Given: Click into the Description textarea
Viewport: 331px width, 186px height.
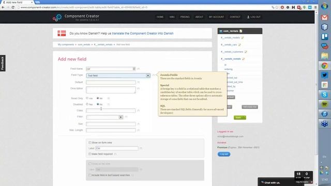Looking at the screenshot, I should point(111,90).
